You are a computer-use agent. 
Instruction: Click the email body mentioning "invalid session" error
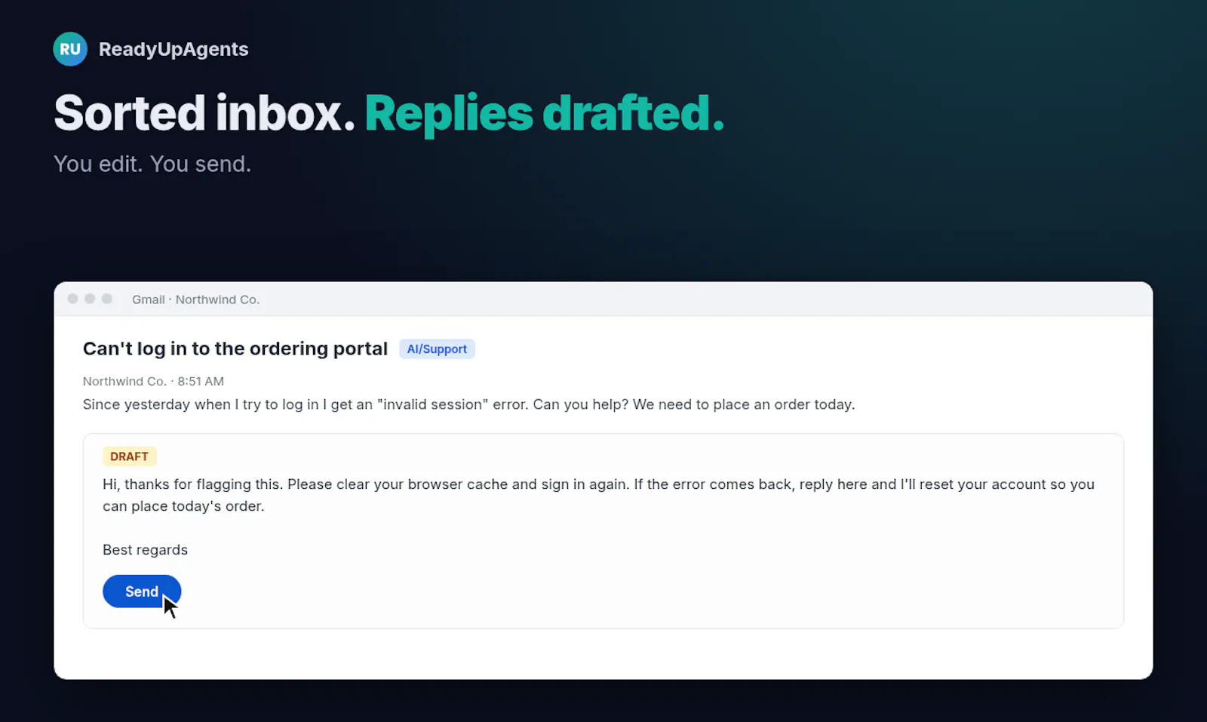click(468, 404)
